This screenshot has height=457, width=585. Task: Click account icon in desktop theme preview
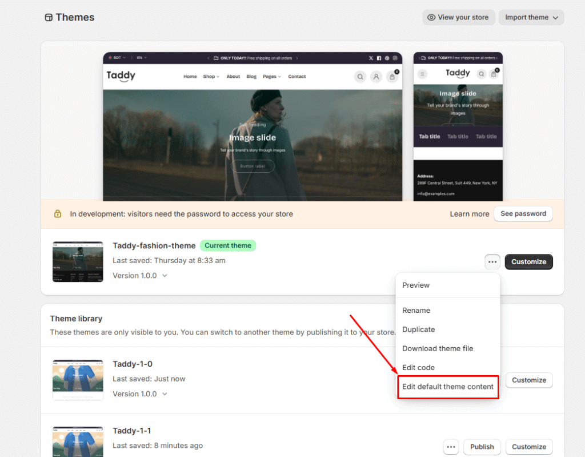pyautogui.click(x=376, y=77)
